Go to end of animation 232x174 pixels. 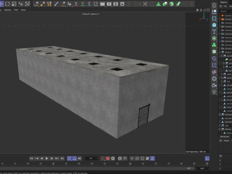tap(62, 159)
